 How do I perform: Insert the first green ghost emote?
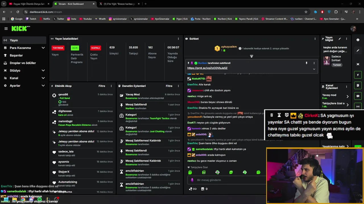click(x=190, y=172)
